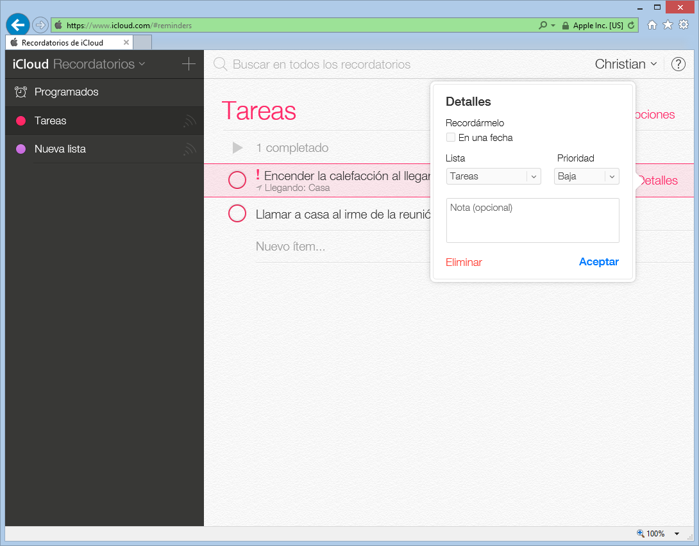Maximize the browser window

[x=657, y=7]
